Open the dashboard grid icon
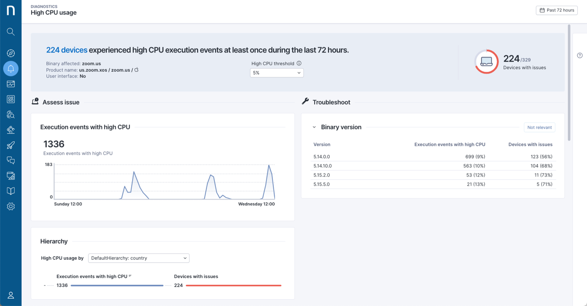 coord(11,99)
